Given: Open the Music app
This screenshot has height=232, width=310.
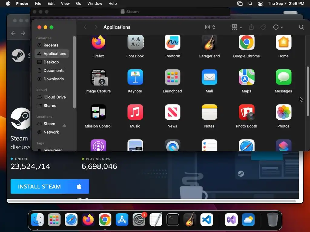Looking at the screenshot, I should (x=135, y=112).
